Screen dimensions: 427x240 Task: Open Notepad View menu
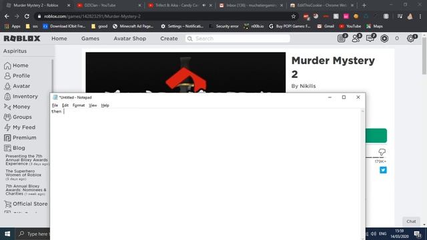coord(93,105)
